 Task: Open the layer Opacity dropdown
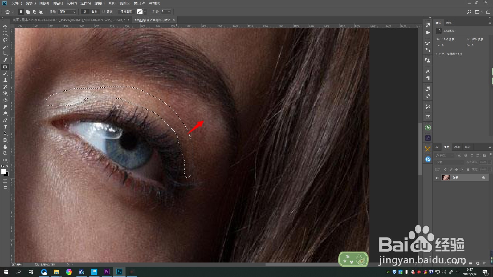point(489,162)
